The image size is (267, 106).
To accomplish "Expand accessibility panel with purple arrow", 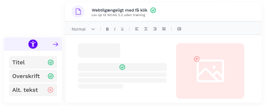I will (x=56, y=44).
